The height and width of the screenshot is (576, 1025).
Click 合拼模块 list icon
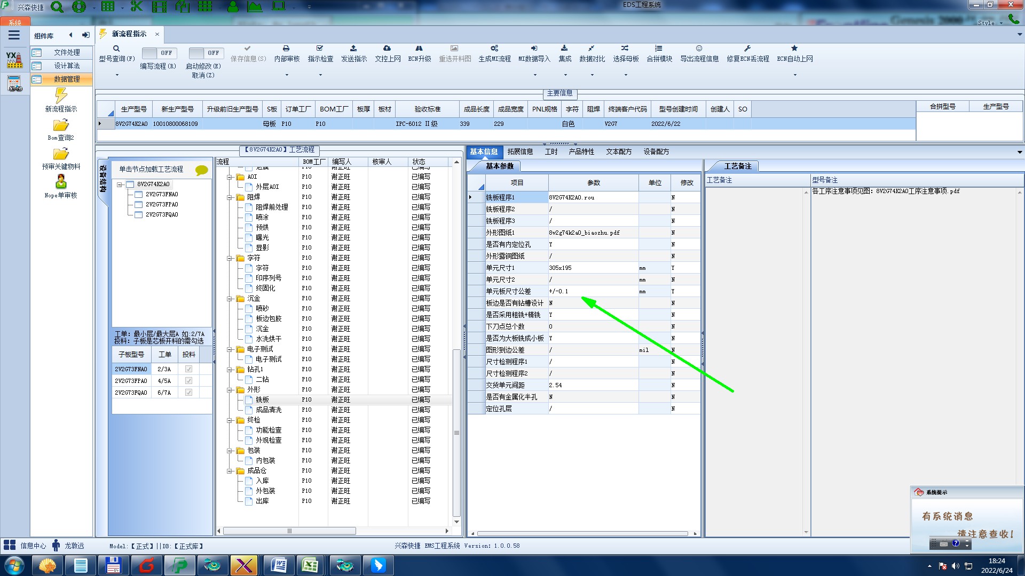click(659, 48)
